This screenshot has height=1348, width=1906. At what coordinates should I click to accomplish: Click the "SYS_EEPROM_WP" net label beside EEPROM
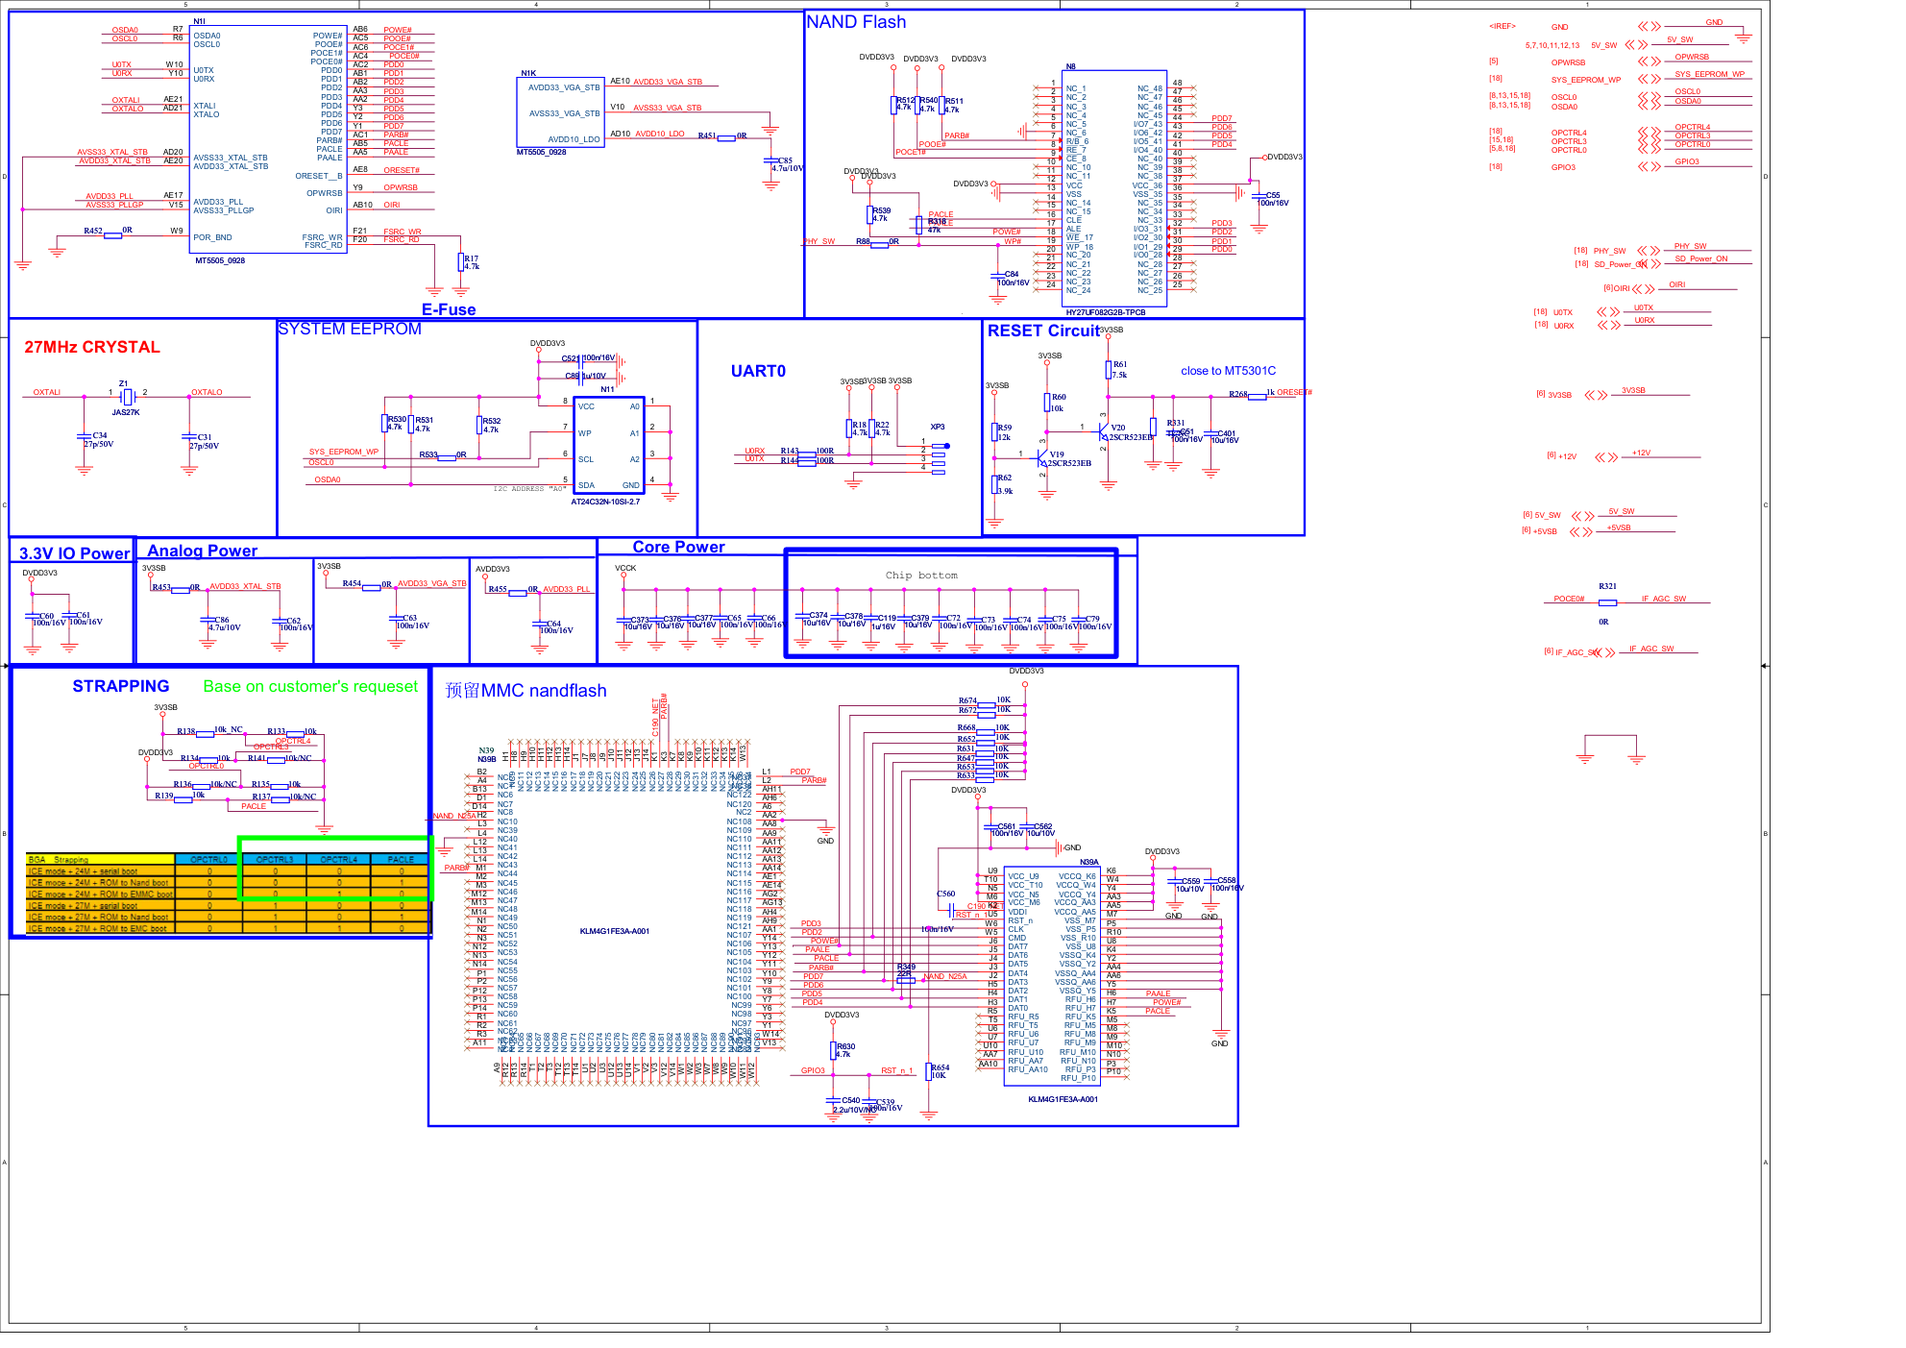coord(343,452)
